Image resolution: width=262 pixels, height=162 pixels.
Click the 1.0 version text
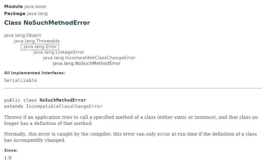coord(8,158)
